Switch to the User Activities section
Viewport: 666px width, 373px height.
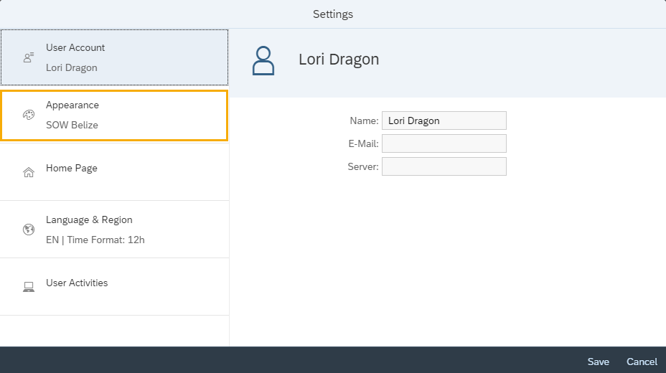point(77,283)
